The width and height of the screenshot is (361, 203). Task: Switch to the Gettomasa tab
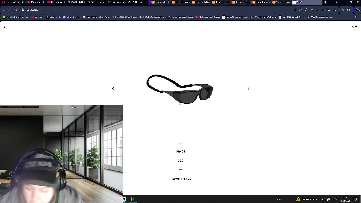[56, 2]
